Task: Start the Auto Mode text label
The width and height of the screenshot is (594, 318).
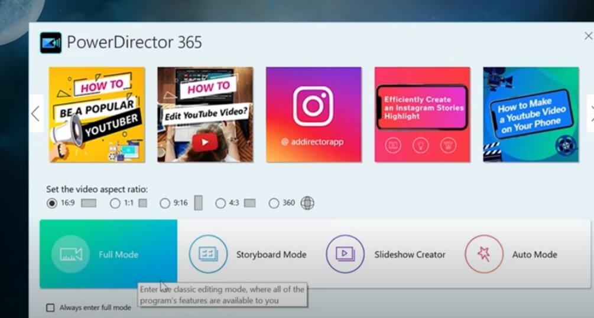Action: (534, 254)
